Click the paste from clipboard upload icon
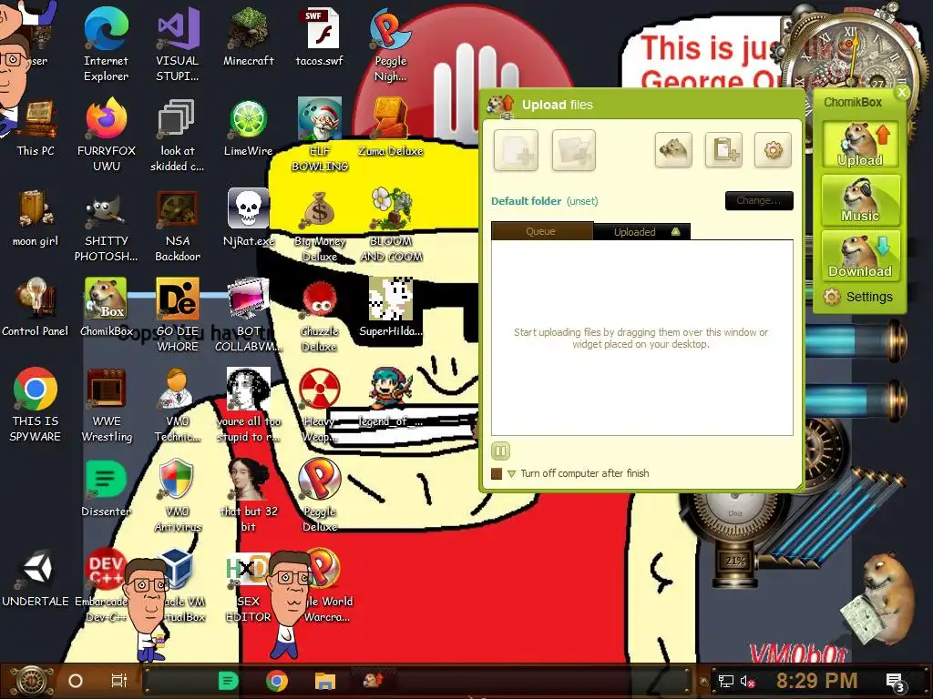 [723, 150]
